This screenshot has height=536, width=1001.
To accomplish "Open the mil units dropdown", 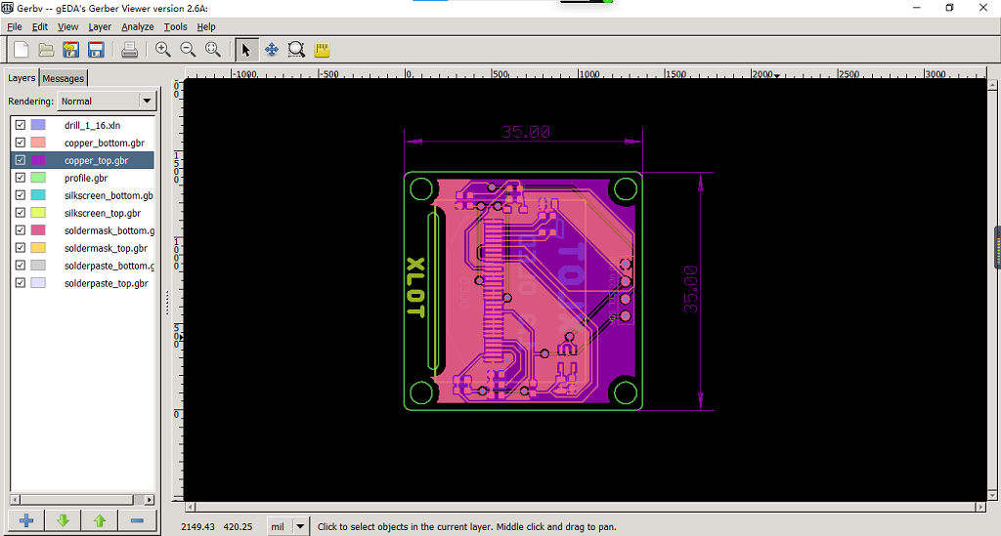I will click(288, 527).
